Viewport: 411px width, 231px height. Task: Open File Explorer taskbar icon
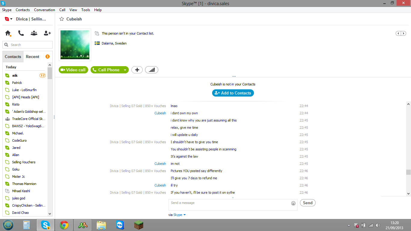coord(101,225)
